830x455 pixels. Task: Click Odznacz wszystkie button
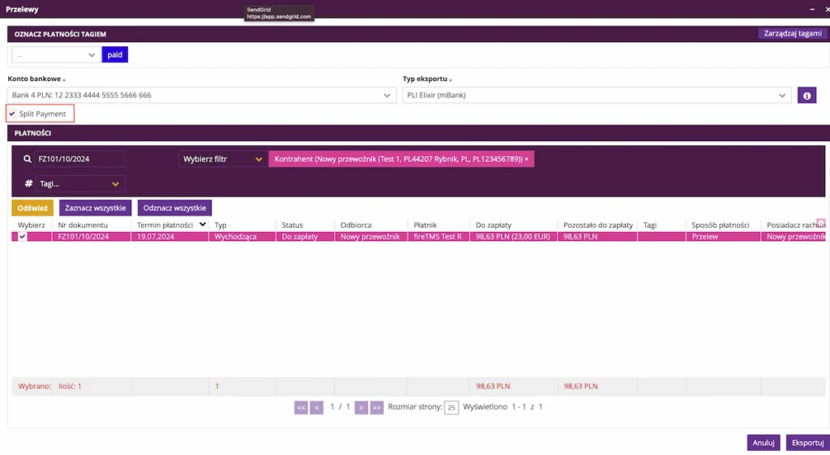174,208
